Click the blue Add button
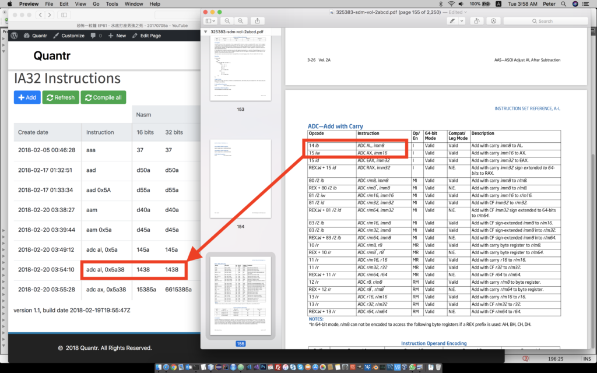The image size is (597, 373). pos(27,97)
